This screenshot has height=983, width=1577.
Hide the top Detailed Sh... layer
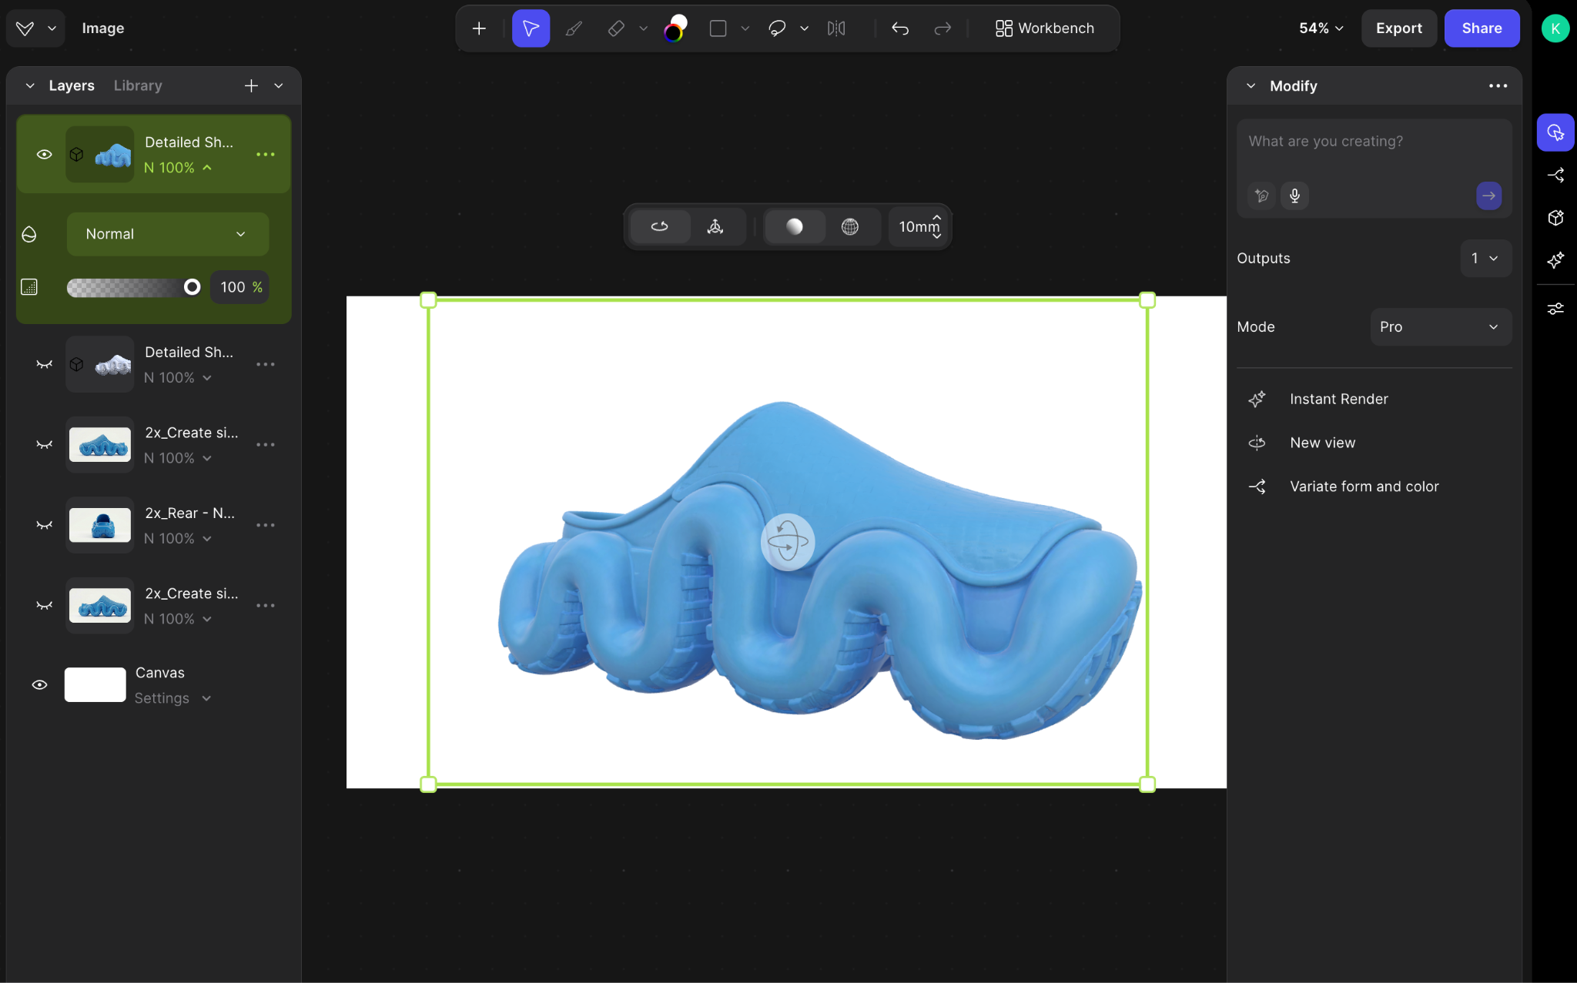coord(45,154)
